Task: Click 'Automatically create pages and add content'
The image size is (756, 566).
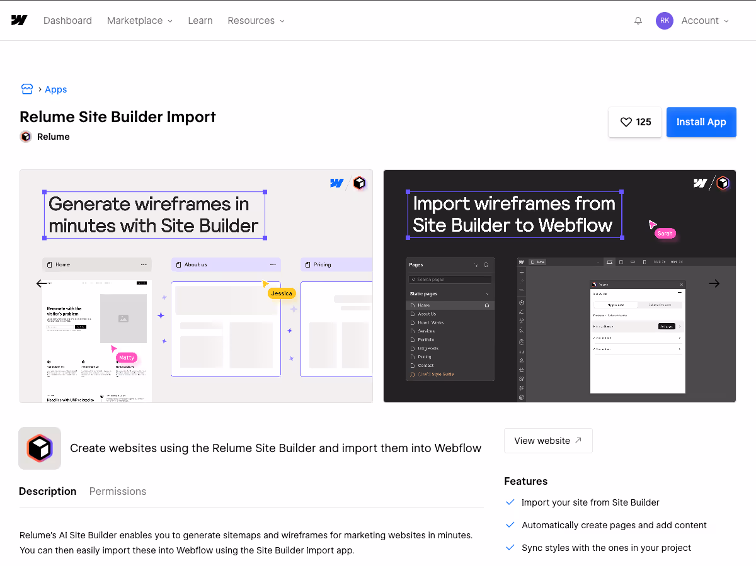Action: pos(614,525)
